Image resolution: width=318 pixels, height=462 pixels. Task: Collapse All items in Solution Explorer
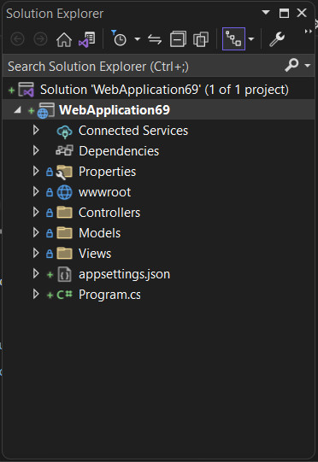point(178,39)
